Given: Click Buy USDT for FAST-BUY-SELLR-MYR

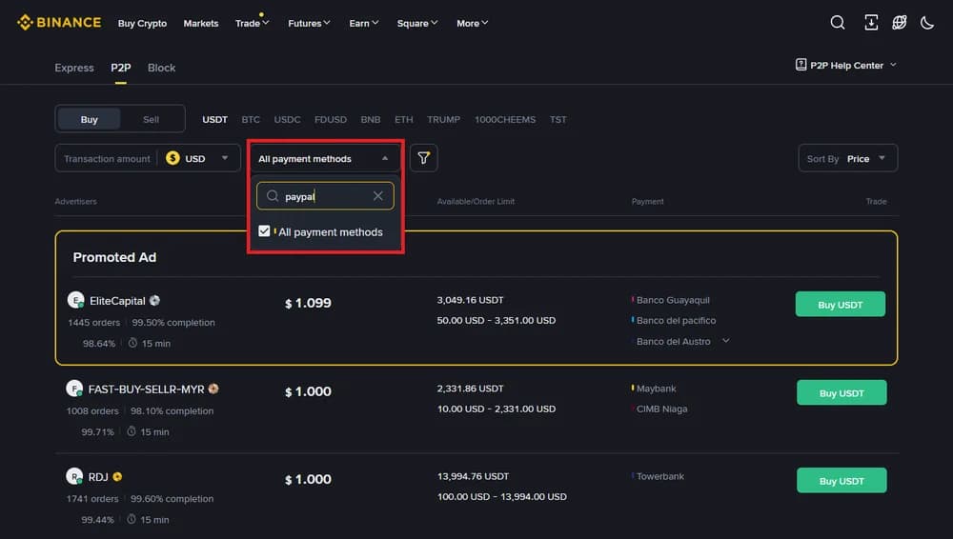Looking at the screenshot, I should point(841,392).
